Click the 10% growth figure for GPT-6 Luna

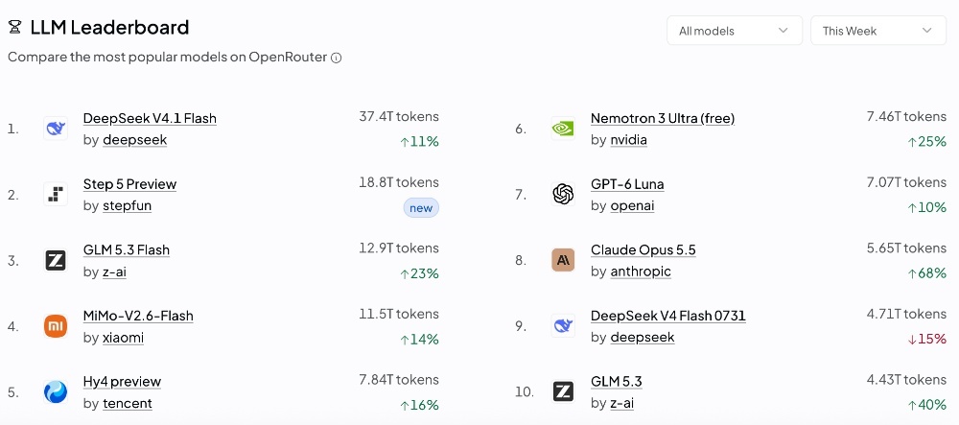pyautogui.click(x=927, y=208)
